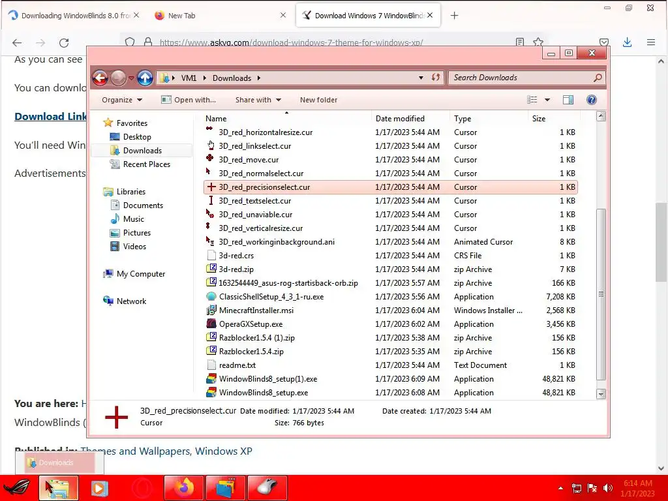
Task: Close the New Tab tab
Action: [283, 16]
